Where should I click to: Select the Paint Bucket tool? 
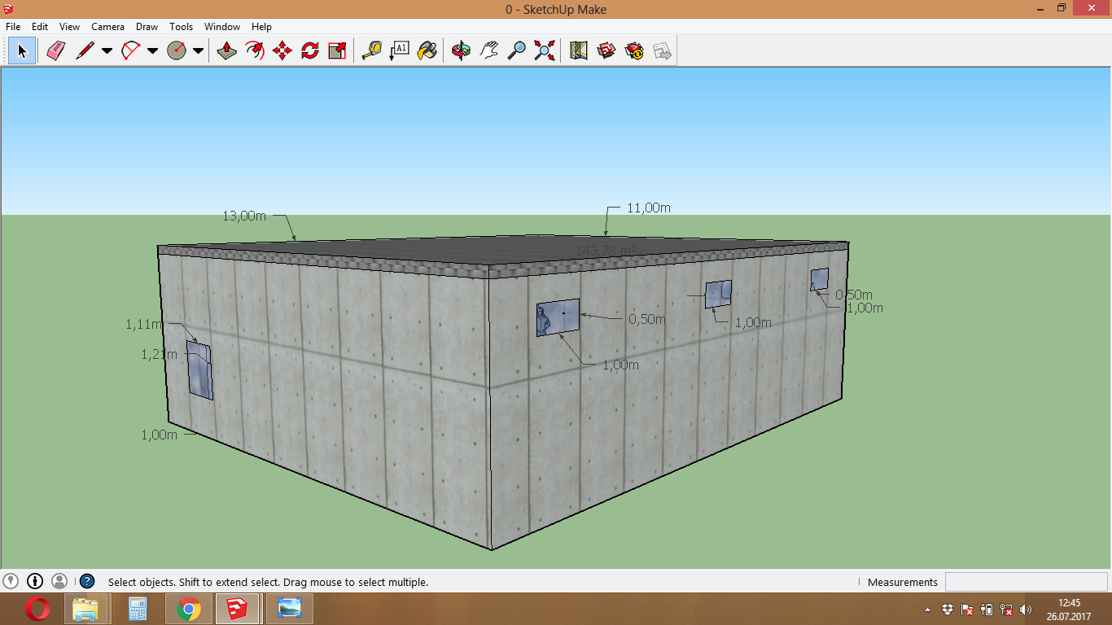click(427, 51)
